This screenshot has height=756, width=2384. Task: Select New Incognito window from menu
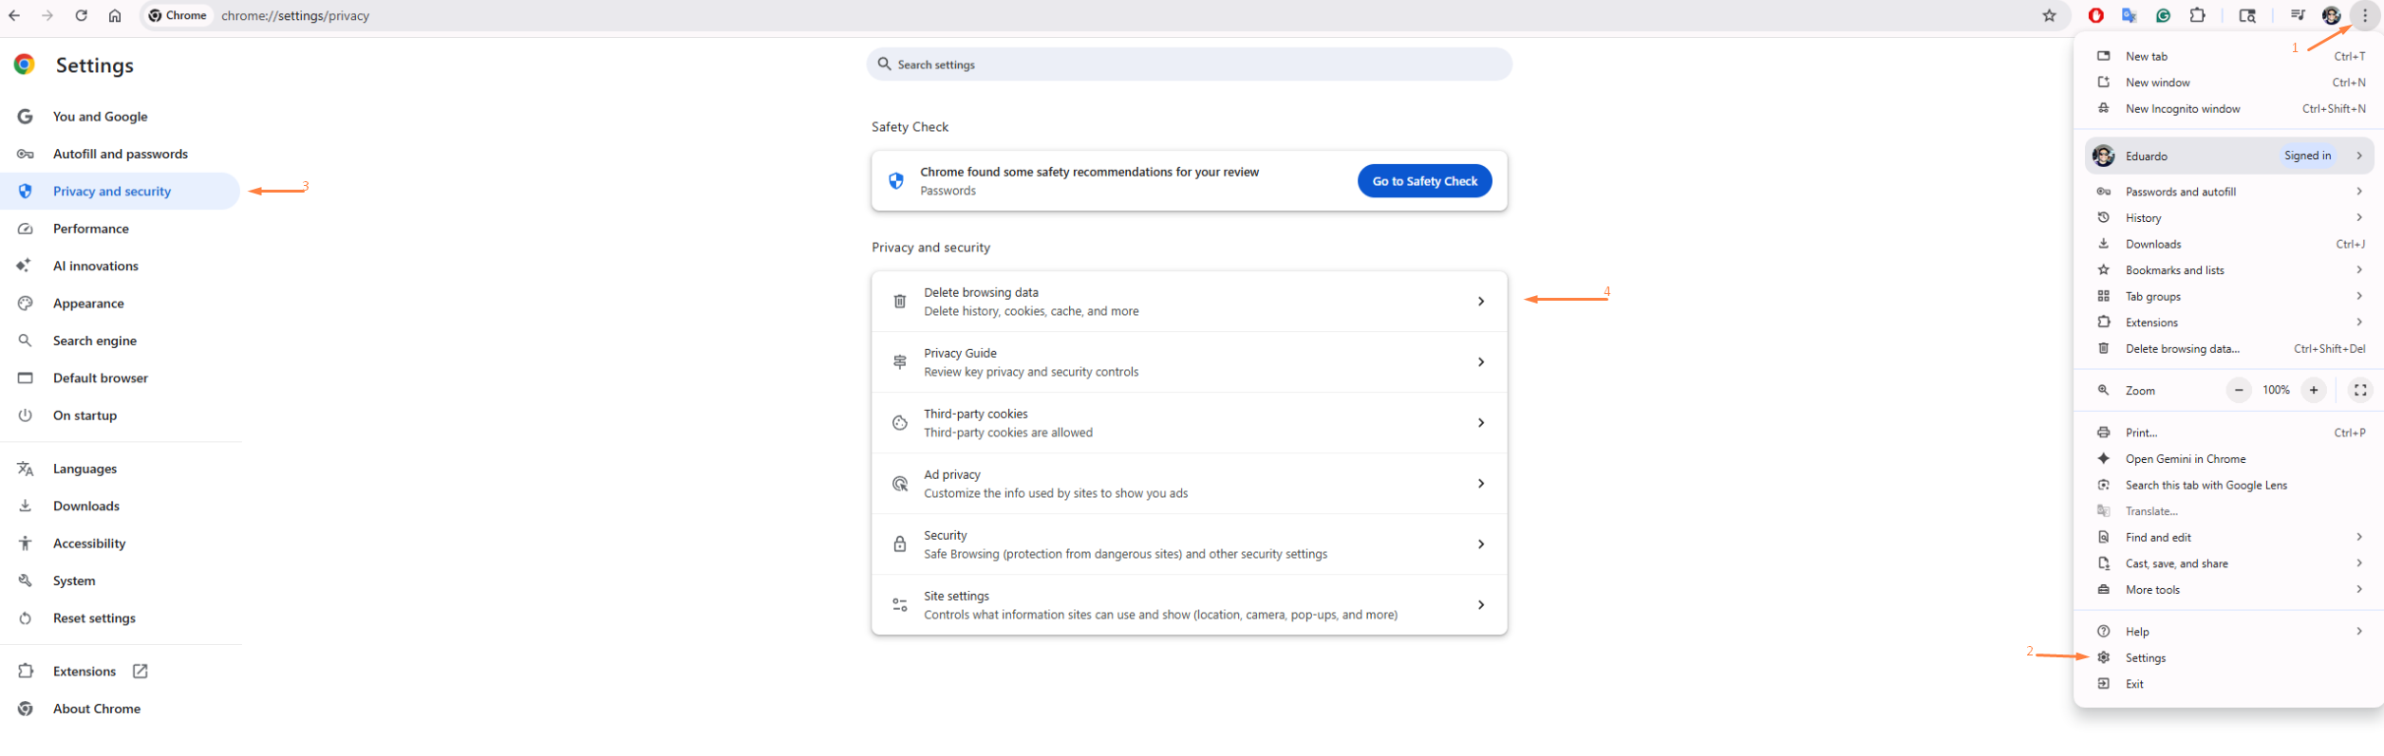(2182, 109)
